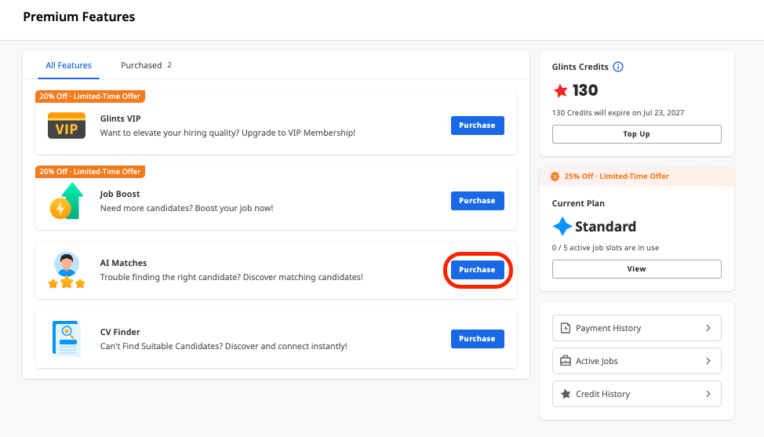Screen dimensions: 764x437
Task: Expand the Credit History chevron
Action: click(x=708, y=394)
